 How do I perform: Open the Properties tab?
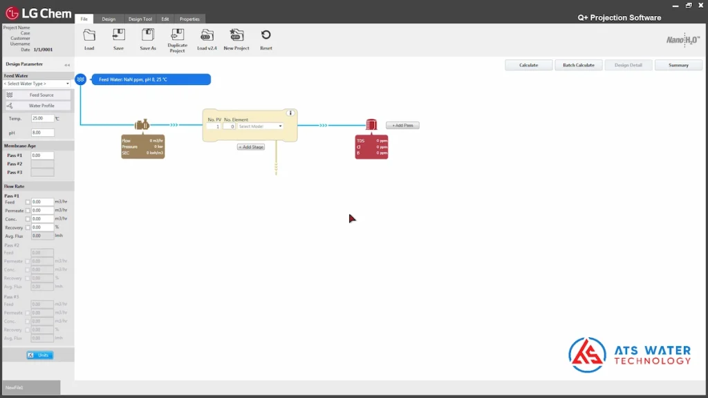[x=189, y=19]
